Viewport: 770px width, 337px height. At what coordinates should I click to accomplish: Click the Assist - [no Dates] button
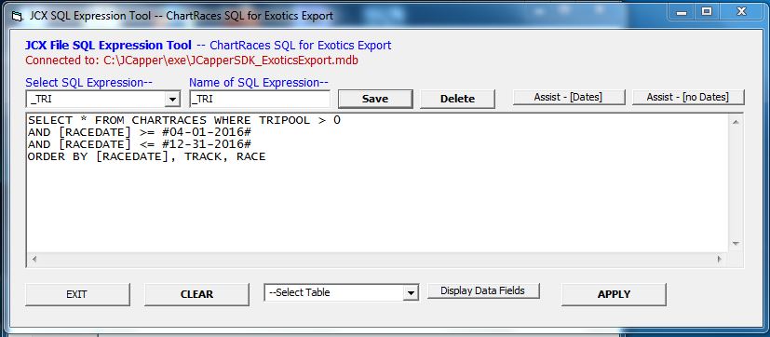click(688, 97)
